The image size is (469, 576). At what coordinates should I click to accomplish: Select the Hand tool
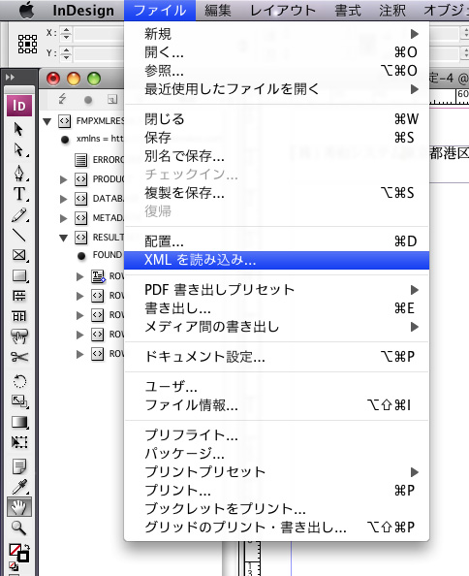tap(19, 507)
